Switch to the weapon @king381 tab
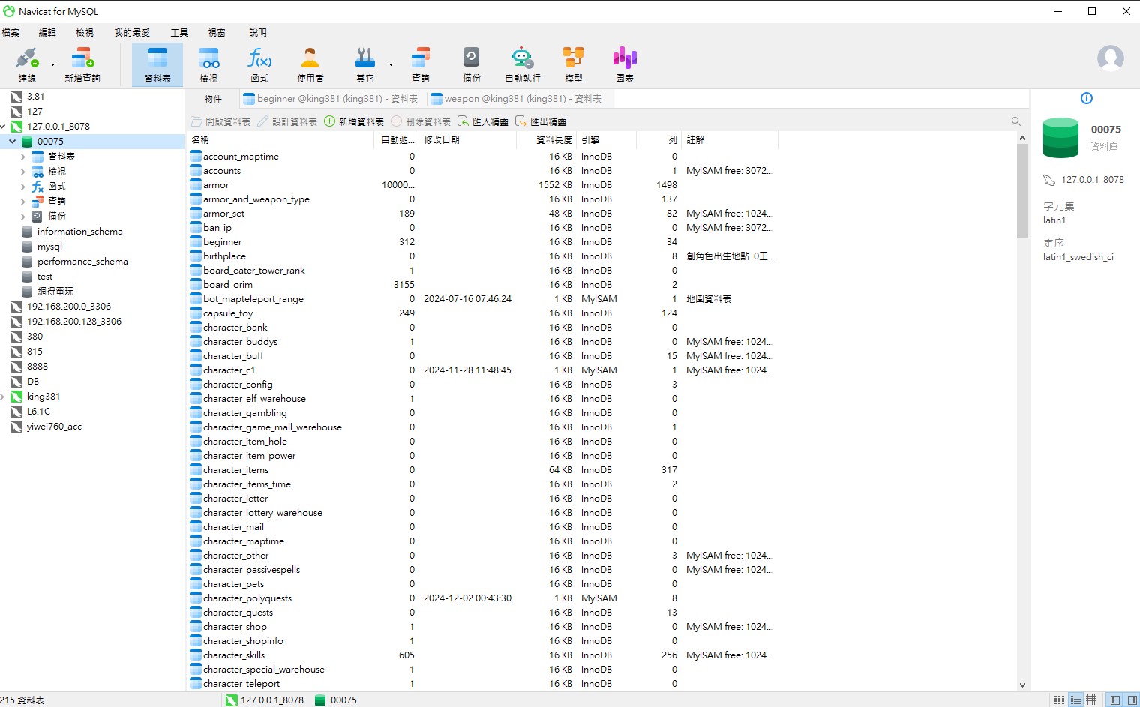1140x707 pixels. click(x=516, y=99)
